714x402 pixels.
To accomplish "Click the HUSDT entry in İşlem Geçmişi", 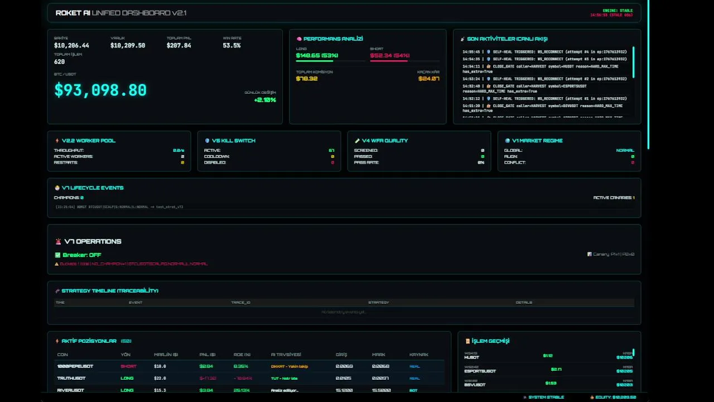I will [548, 355].
